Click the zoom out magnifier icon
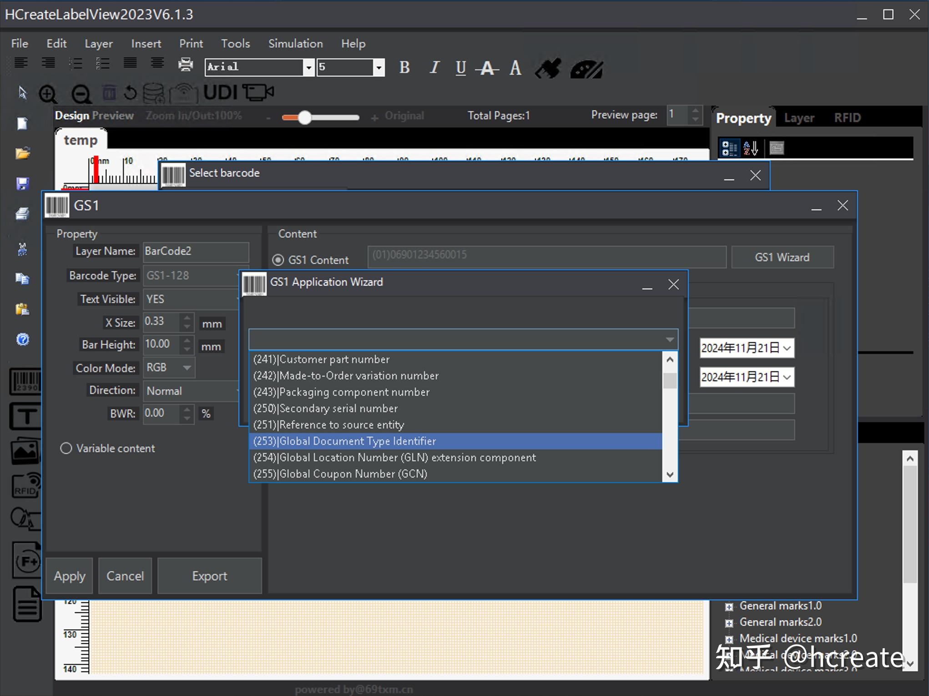The image size is (929, 696). pos(81,94)
